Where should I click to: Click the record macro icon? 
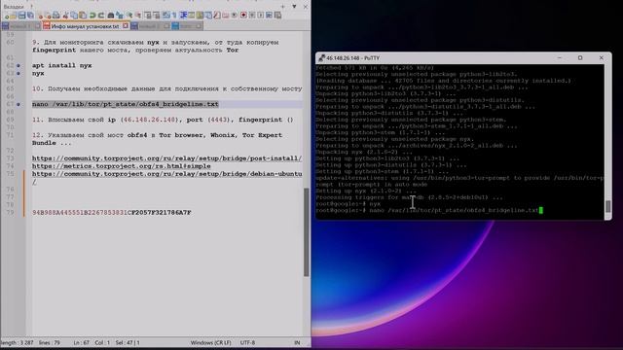pyautogui.click(x=243, y=16)
